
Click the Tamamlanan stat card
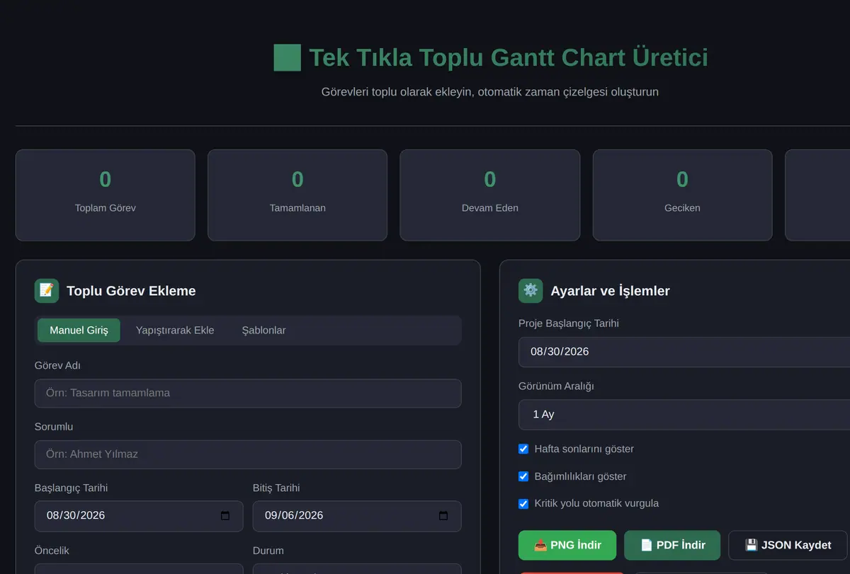click(297, 195)
